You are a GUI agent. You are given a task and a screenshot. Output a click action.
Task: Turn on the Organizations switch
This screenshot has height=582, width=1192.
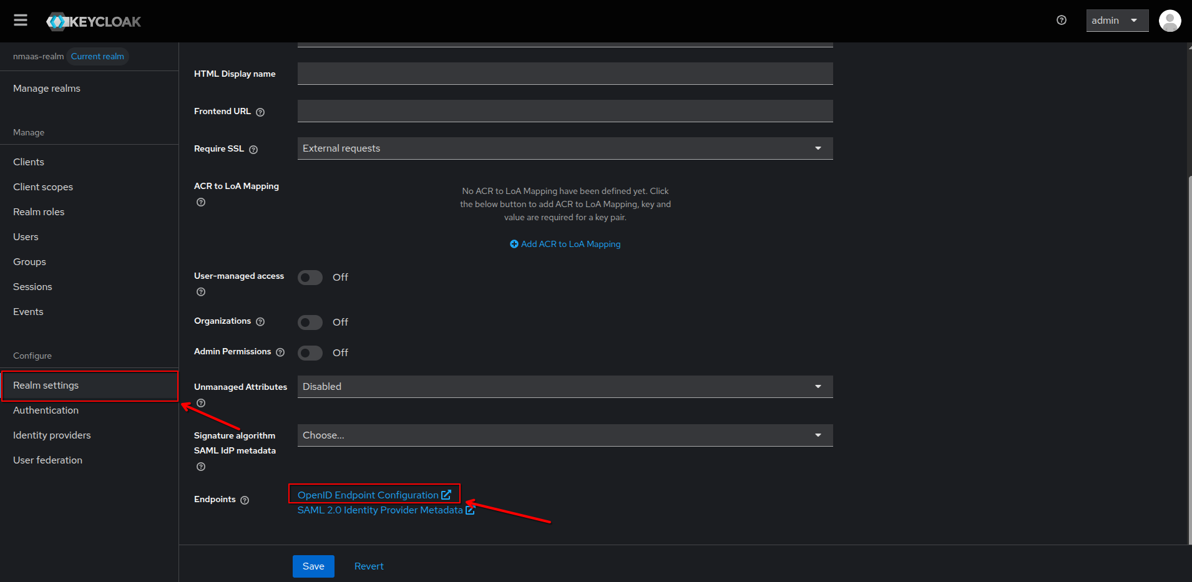[x=310, y=323]
